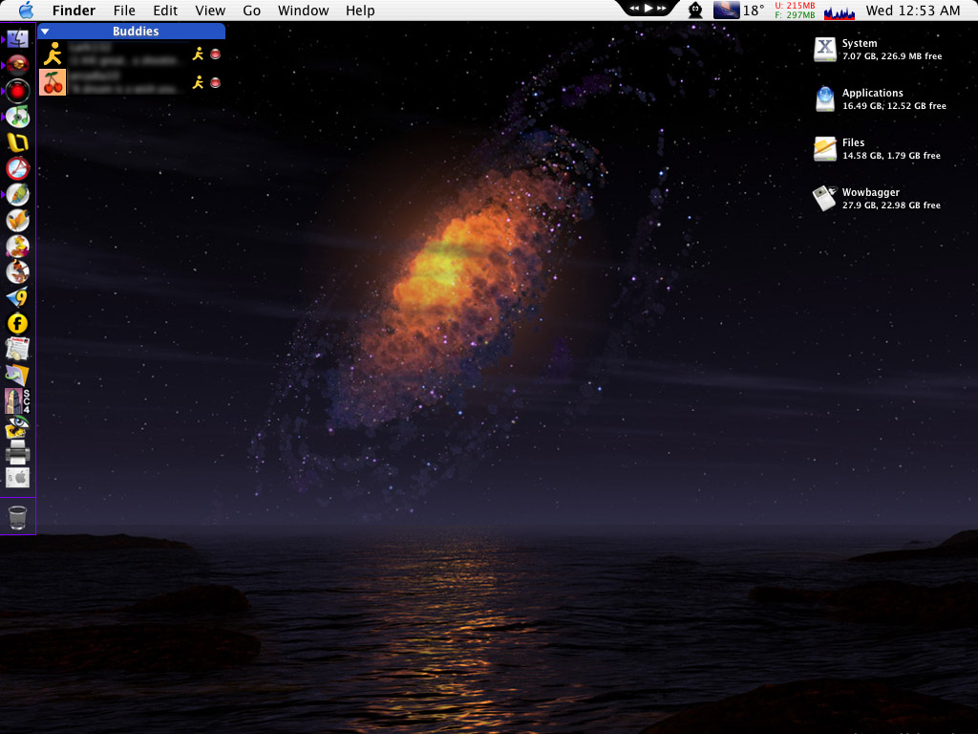Select the Applications volume icon
Image resolution: width=978 pixels, height=734 pixels.
click(x=824, y=99)
